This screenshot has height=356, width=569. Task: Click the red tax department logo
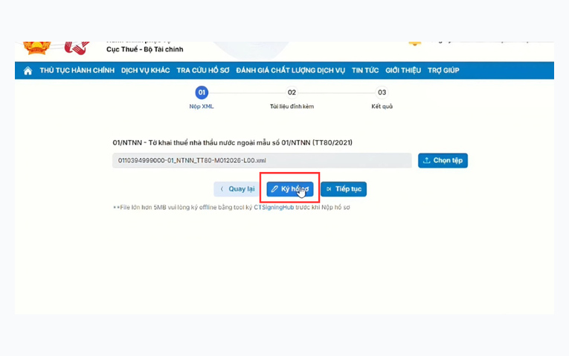pyautogui.click(x=77, y=48)
